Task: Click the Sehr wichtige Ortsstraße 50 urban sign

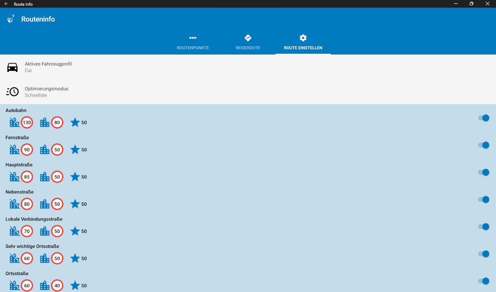Action: tap(57, 259)
